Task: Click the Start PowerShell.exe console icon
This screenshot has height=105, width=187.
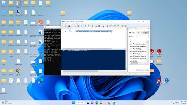Action: pos(108,26)
